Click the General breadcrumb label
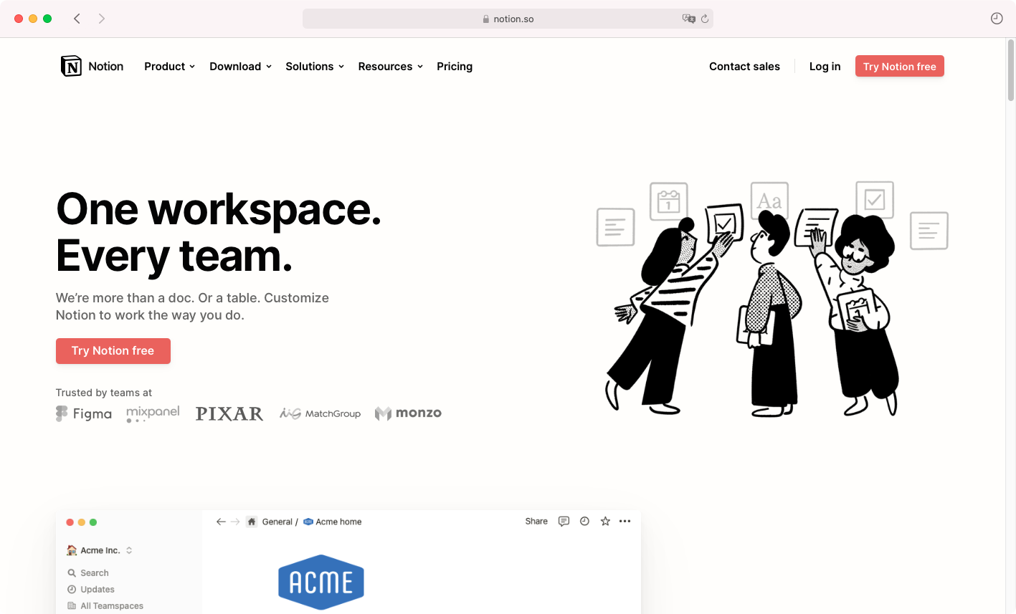 (277, 522)
